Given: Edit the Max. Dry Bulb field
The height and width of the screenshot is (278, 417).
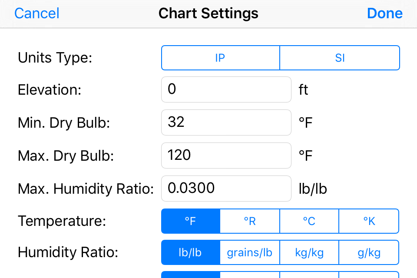Looking at the screenshot, I should (226, 156).
